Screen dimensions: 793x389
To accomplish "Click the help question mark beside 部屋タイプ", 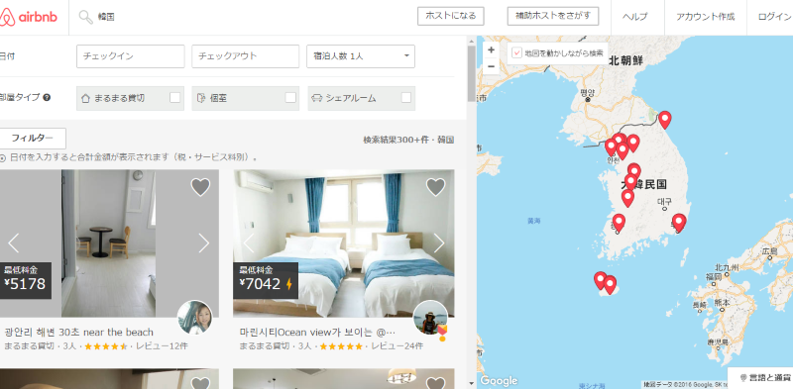I will [x=47, y=98].
